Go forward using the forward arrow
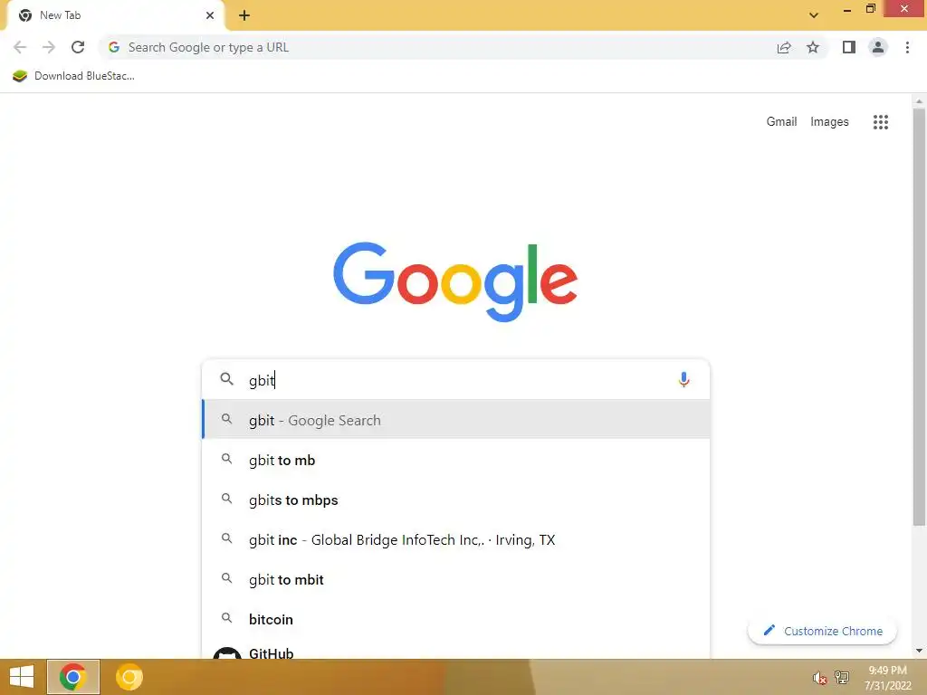927x695 pixels. (49, 47)
